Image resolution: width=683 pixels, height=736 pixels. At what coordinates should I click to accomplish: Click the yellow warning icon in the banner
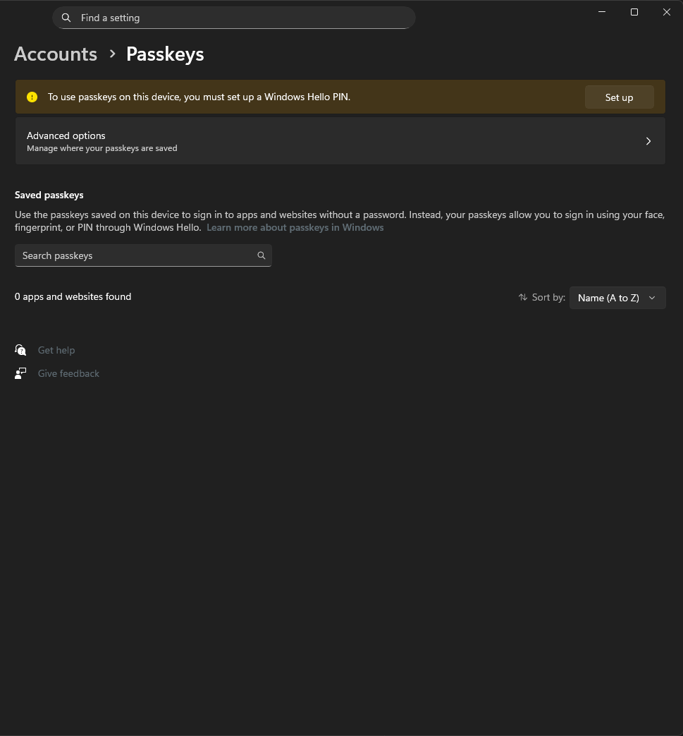[x=32, y=97]
